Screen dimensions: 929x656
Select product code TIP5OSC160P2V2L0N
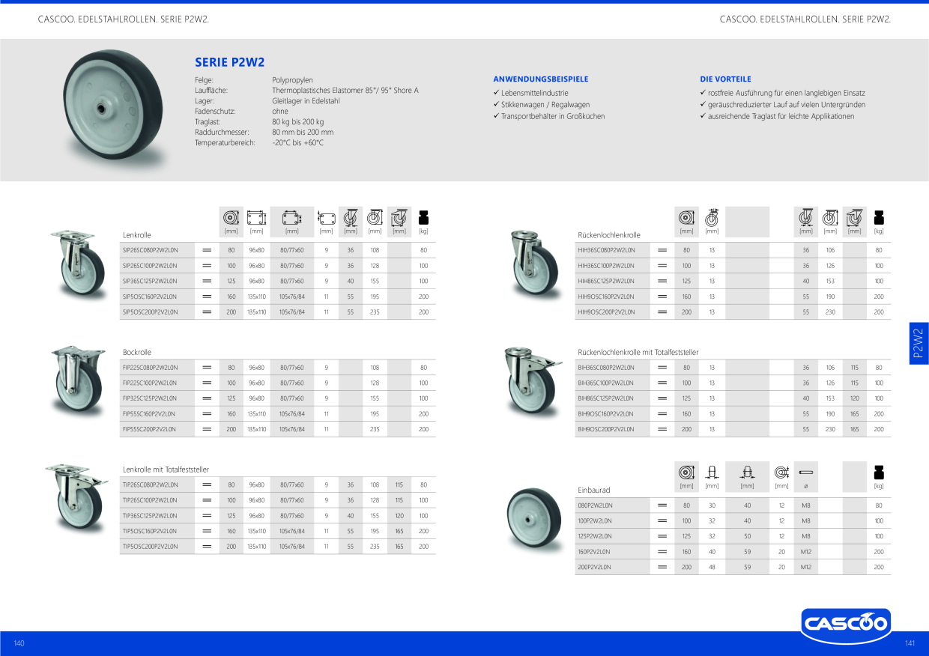click(x=150, y=531)
